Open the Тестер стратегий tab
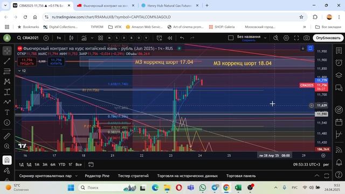The width and height of the screenshot is (345, 194). [133, 176]
